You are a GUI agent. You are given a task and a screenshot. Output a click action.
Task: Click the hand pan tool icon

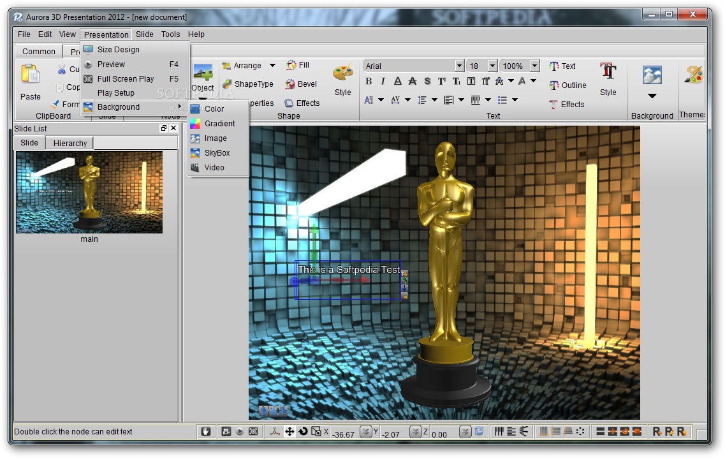pos(206,432)
